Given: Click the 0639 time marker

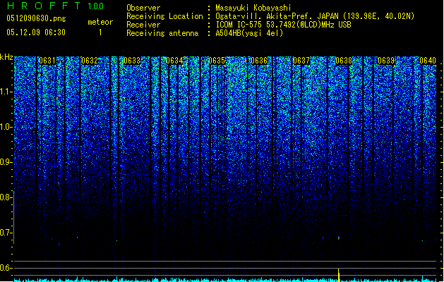Looking at the screenshot, I should [386, 61].
